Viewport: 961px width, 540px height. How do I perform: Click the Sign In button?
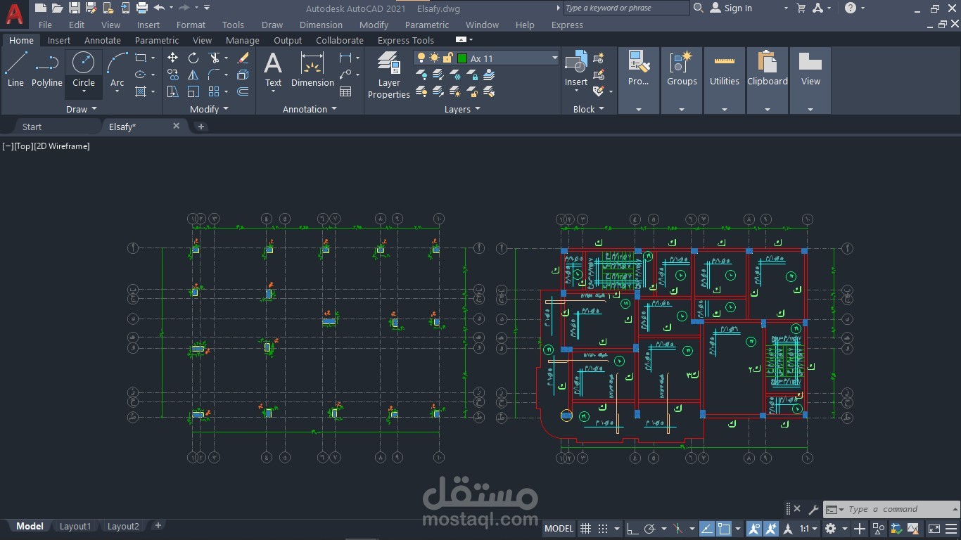[x=731, y=8]
